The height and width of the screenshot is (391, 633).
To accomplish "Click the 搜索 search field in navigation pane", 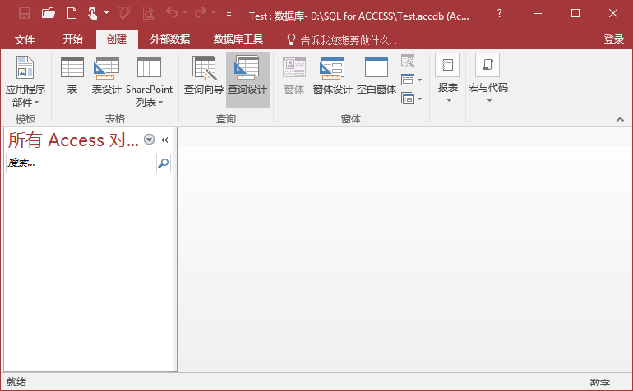I will (x=81, y=163).
